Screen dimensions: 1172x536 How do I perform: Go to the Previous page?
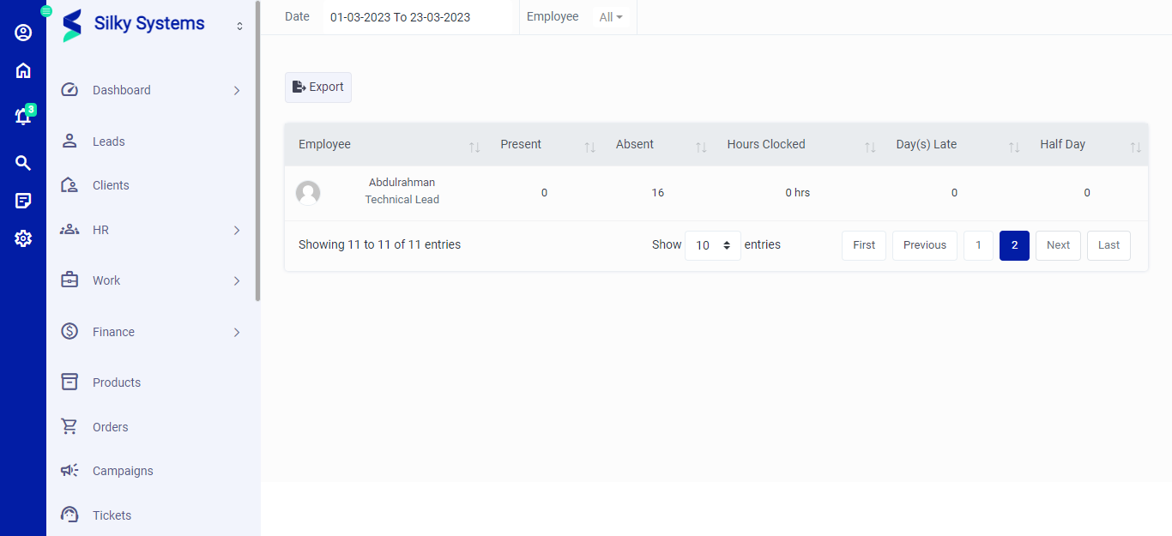click(x=924, y=245)
